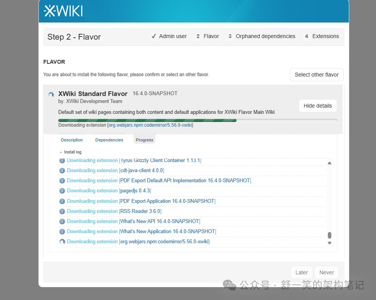
Task: Open the Description tab
Action: click(72, 140)
